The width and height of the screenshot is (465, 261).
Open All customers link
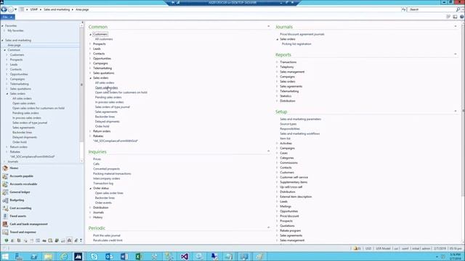[x=104, y=39]
